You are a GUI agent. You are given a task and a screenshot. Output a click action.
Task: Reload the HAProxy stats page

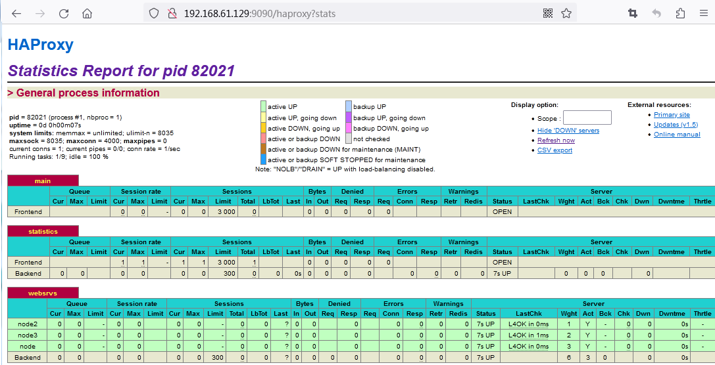pos(64,14)
